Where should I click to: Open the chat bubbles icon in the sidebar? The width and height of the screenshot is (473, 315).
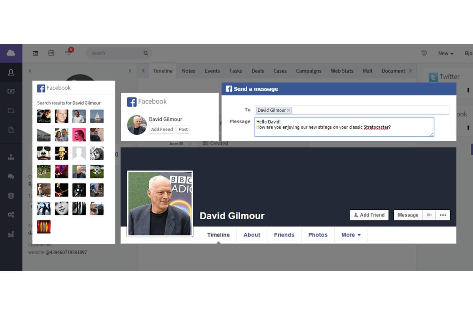(x=11, y=176)
